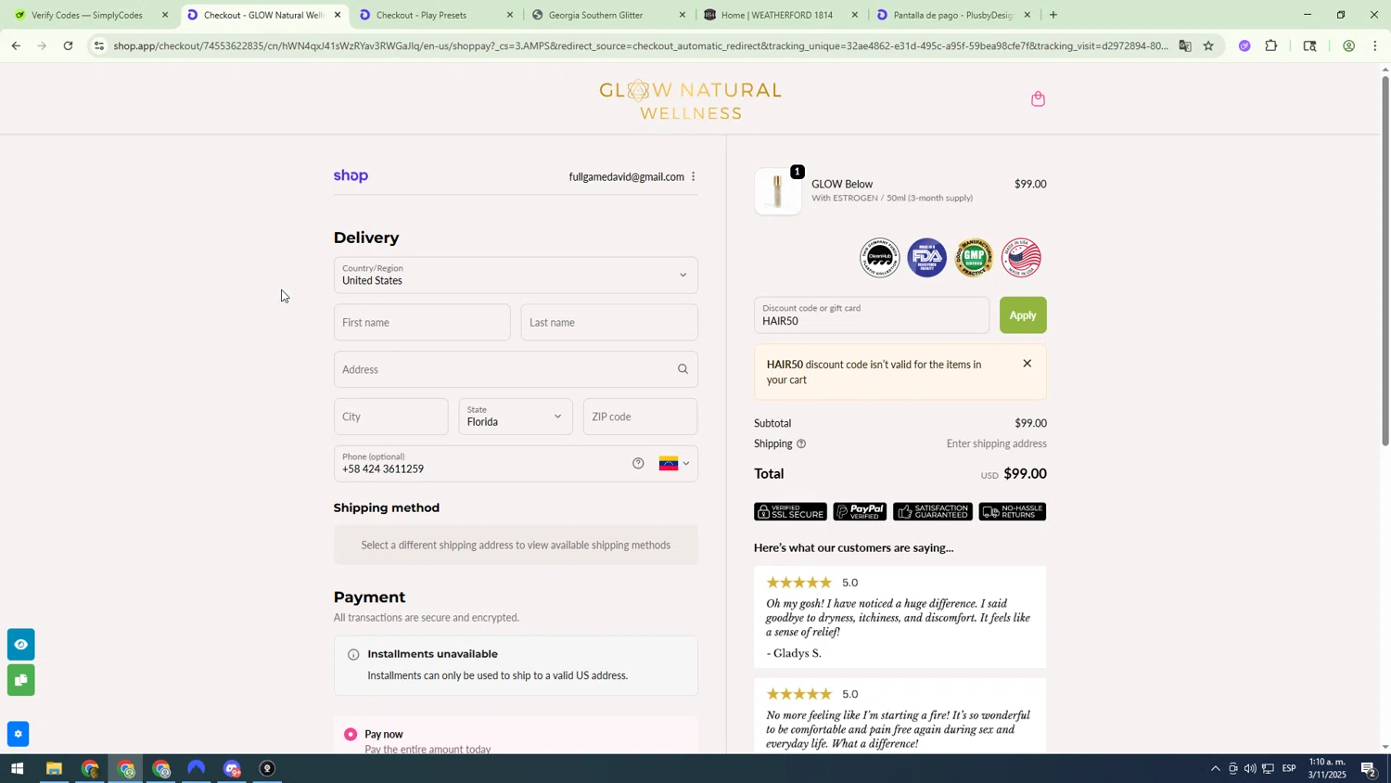Select the Pay now radio option

351,734
